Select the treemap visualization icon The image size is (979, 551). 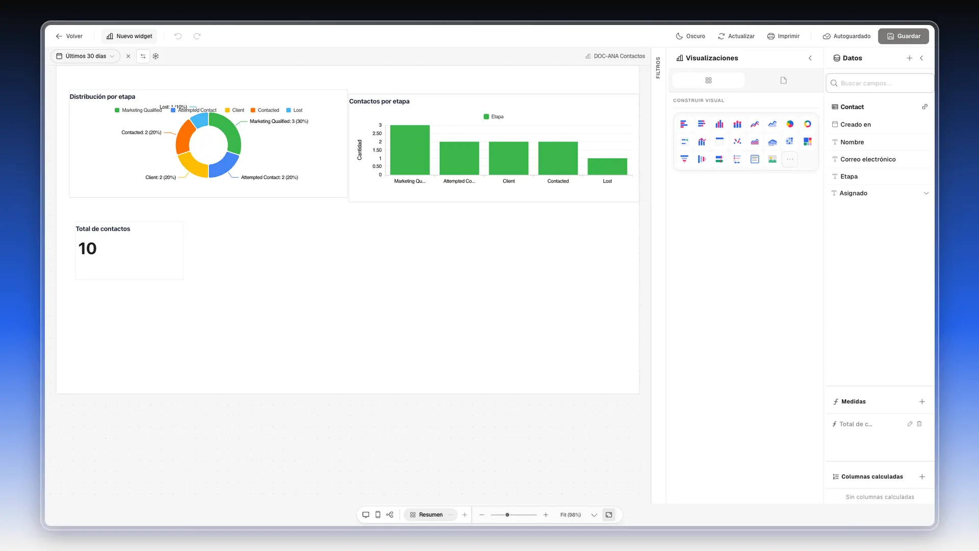point(808,141)
